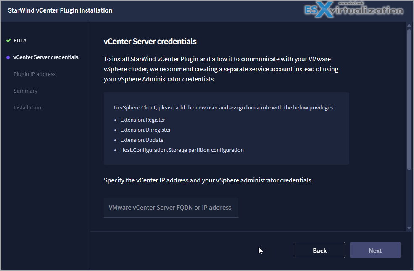Select the Installation step in sidebar

pyautogui.click(x=27, y=107)
